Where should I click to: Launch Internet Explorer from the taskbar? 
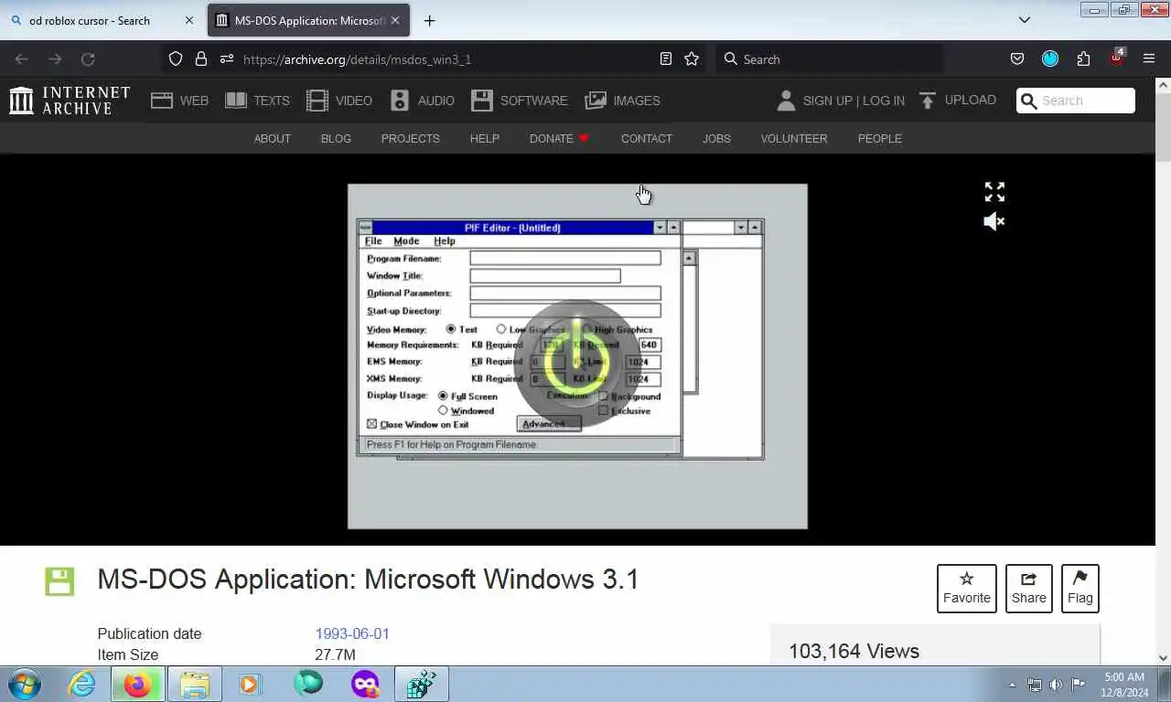81,684
